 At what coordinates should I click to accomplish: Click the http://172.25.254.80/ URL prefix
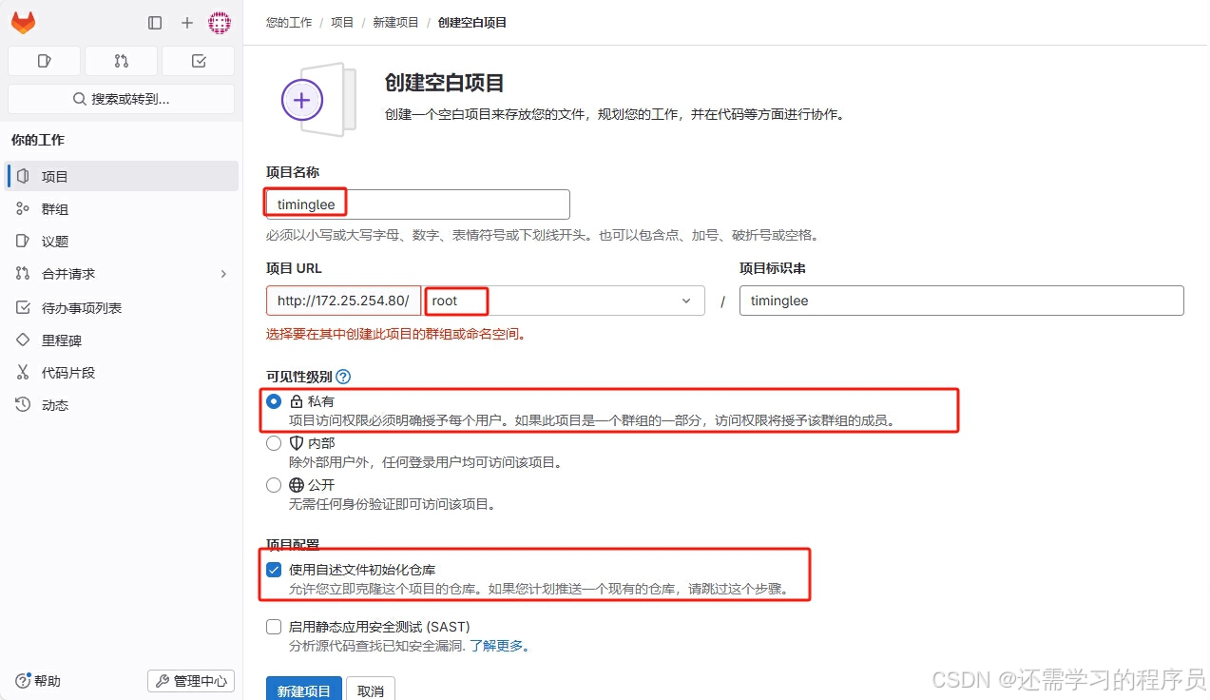coord(343,301)
